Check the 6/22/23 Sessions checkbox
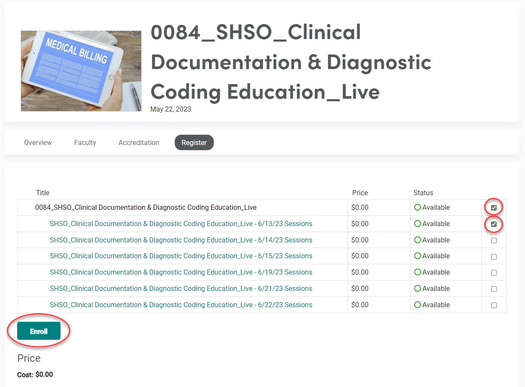The width and height of the screenshot is (525, 387). click(494, 305)
